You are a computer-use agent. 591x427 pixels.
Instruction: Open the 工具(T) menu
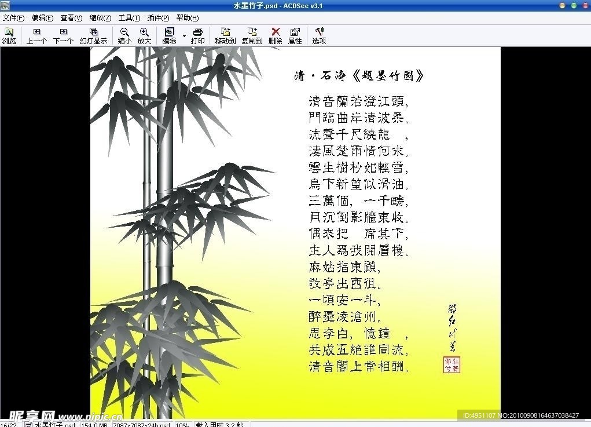[x=129, y=18]
